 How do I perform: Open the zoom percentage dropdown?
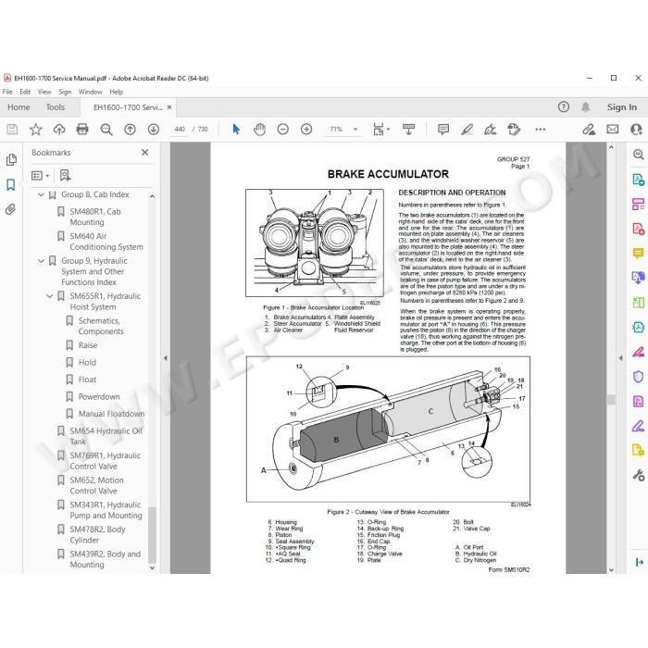(355, 130)
